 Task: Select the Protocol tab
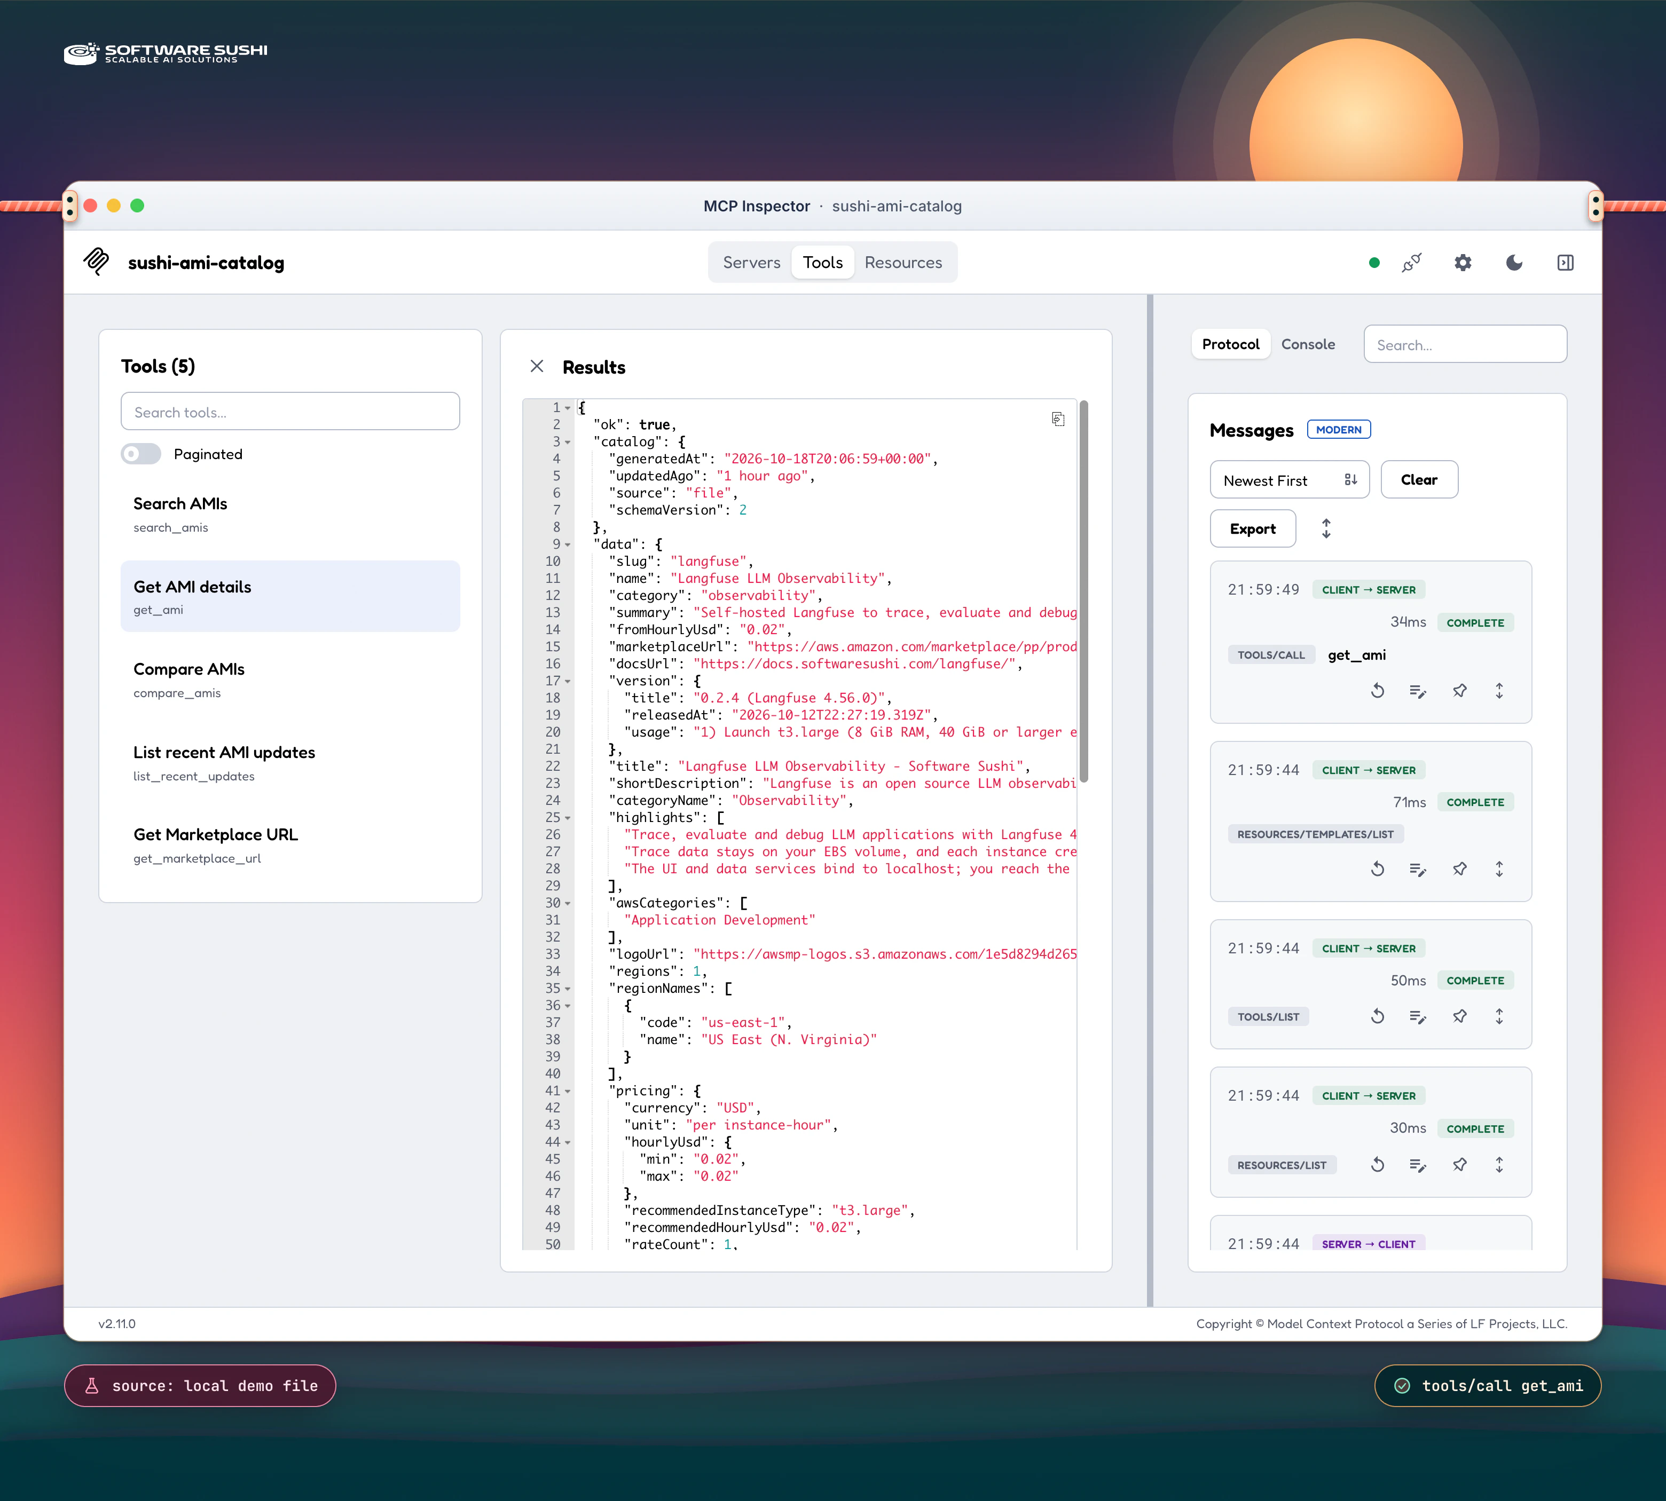click(1230, 344)
